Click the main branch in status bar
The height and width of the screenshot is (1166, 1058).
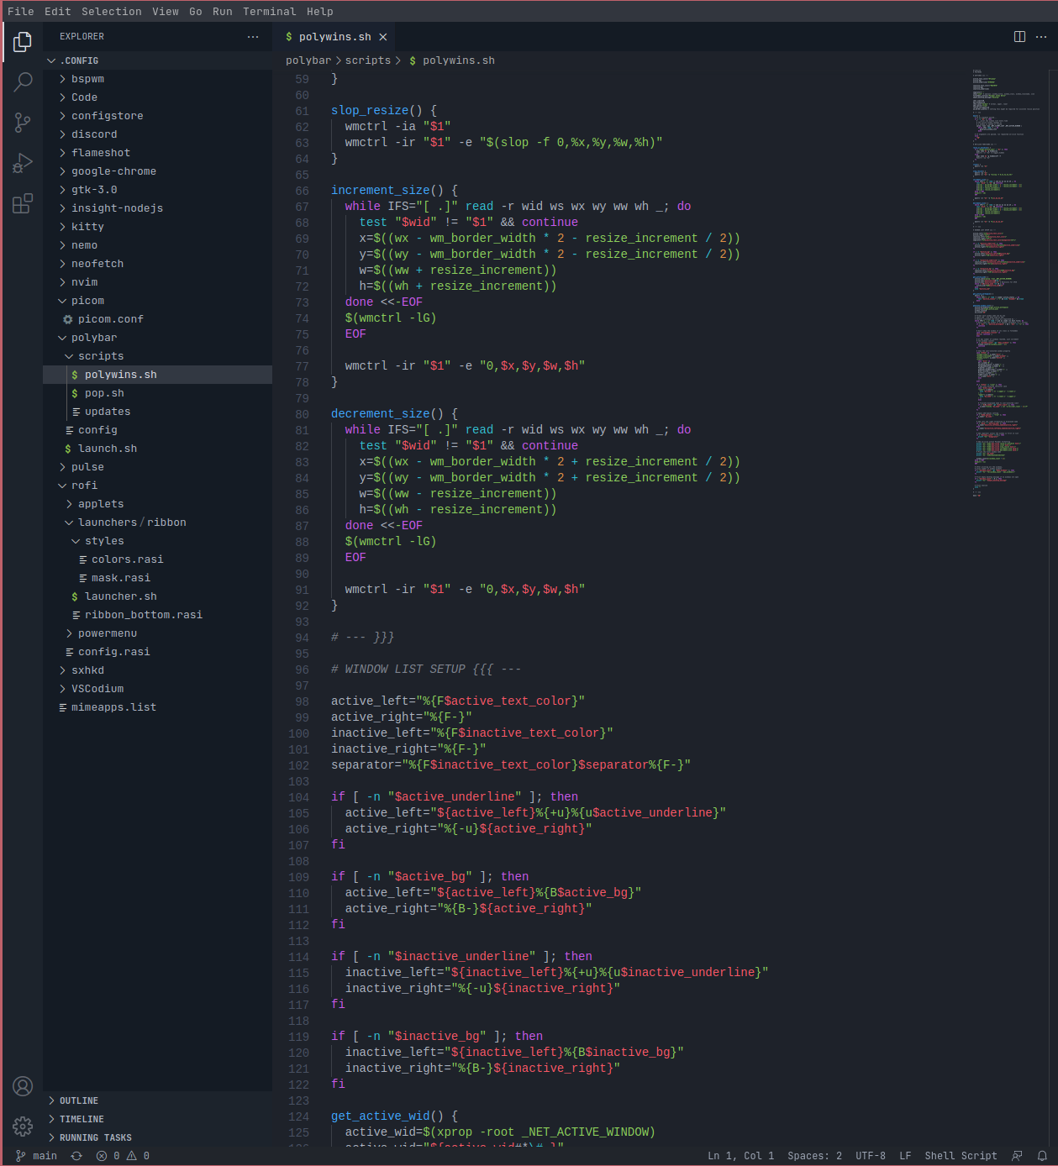[43, 1155]
